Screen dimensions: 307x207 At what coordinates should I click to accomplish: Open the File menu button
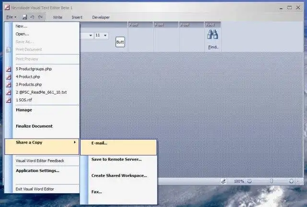coord(11,17)
